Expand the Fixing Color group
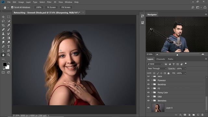 152,92
